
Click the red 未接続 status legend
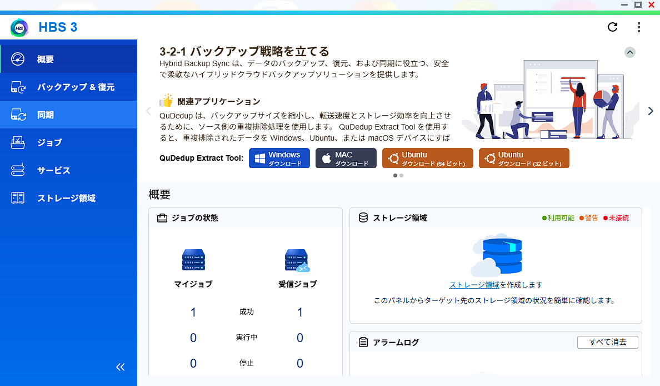tap(616, 218)
